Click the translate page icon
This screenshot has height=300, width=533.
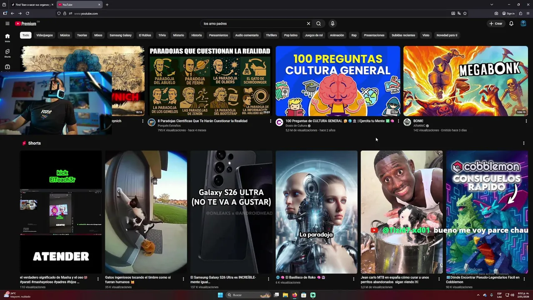(x=459, y=13)
